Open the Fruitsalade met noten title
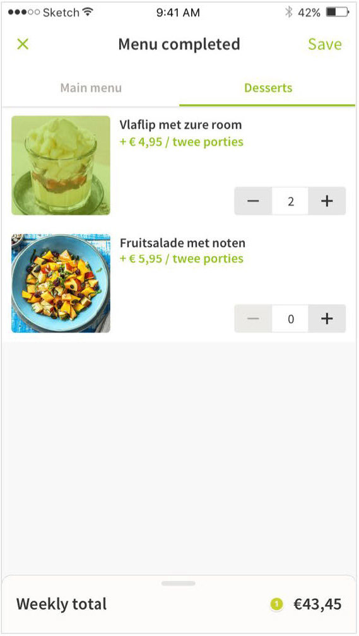Image resolution: width=359 pixels, height=636 pixels. pyautogui.click(x=182, y=243)
